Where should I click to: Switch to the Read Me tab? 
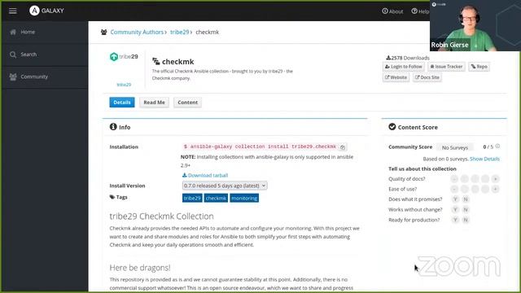tap(154, 103)
